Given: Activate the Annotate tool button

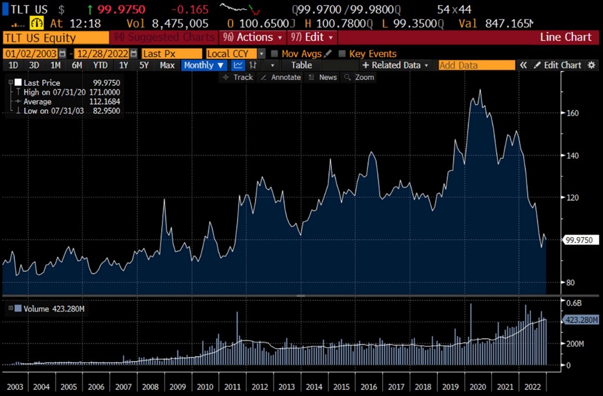Looking at the screenshot, I should click(281, 77).
